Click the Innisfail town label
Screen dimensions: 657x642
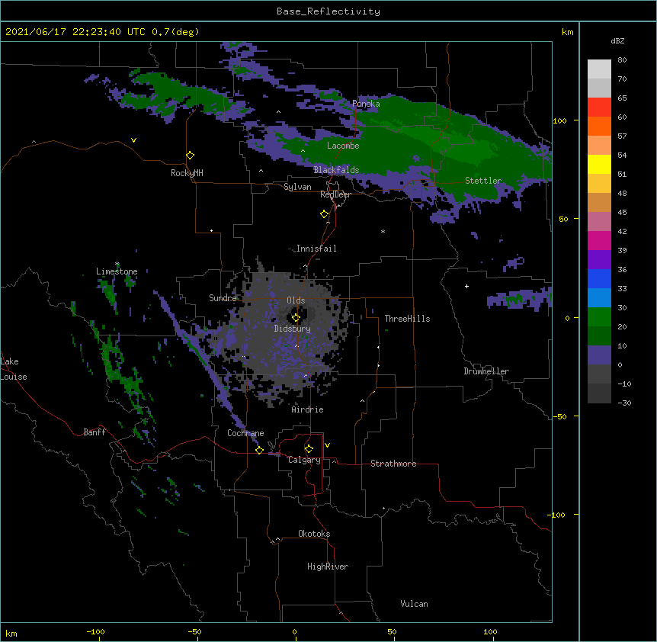pyautogui.click(x=316, y=249)
